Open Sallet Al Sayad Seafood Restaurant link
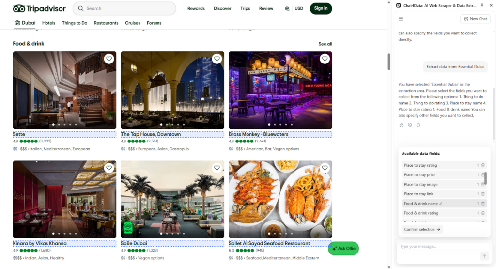Image resolution: width=496 pixels, height=269 pixels. coord(269,243)
